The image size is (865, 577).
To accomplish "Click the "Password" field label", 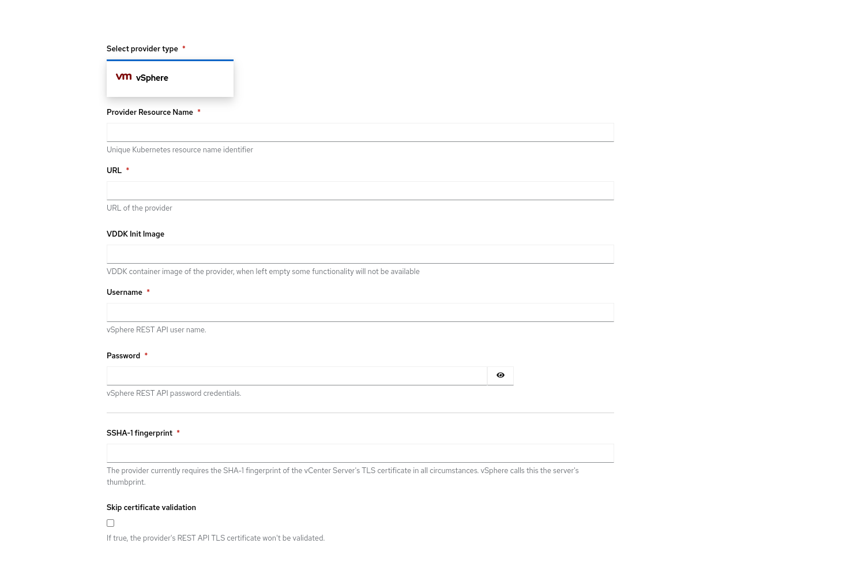I will (123, 356).
